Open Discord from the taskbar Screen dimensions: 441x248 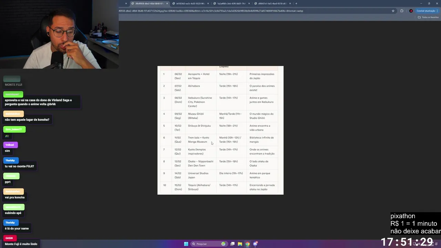(x=255, y=244)
